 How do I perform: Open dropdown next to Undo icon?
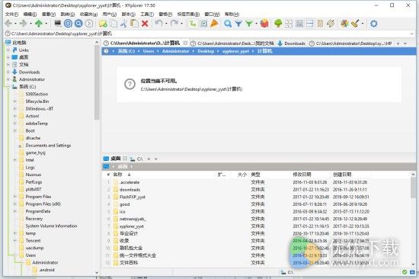pyautogui.click(x=166, y=24)
